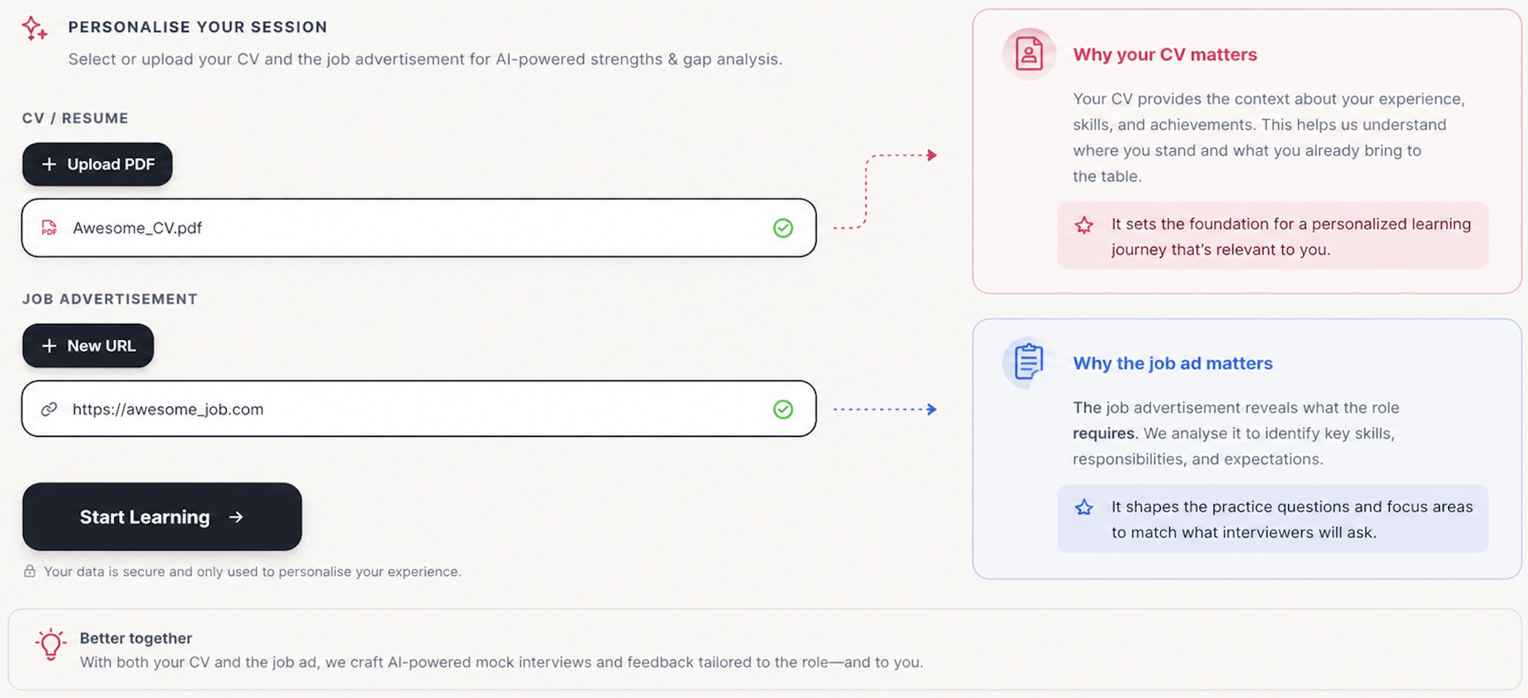Click the sparkle icon beside Personalise Your Session

(x=35, y=28)
